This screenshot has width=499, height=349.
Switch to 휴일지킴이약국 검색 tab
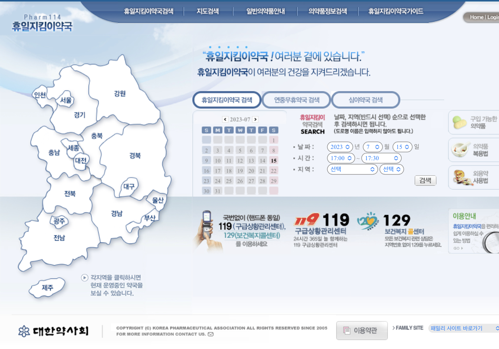(x=227, y=100)
